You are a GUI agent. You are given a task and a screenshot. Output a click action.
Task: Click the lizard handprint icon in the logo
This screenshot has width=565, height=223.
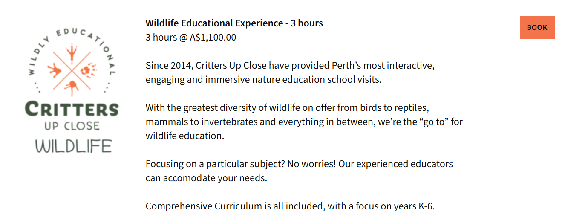(55, 70)
